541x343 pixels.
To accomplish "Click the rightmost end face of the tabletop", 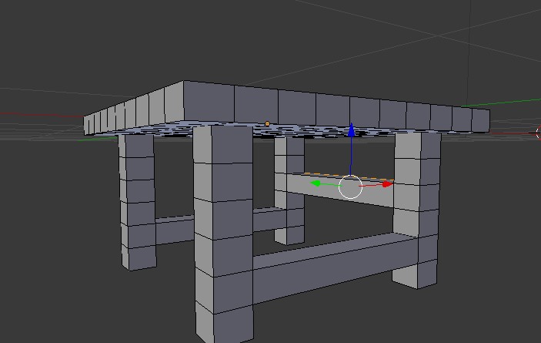I will click(481, 120).
